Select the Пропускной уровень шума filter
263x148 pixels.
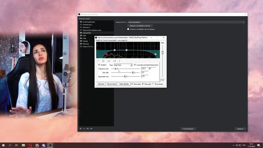(97, 30)
